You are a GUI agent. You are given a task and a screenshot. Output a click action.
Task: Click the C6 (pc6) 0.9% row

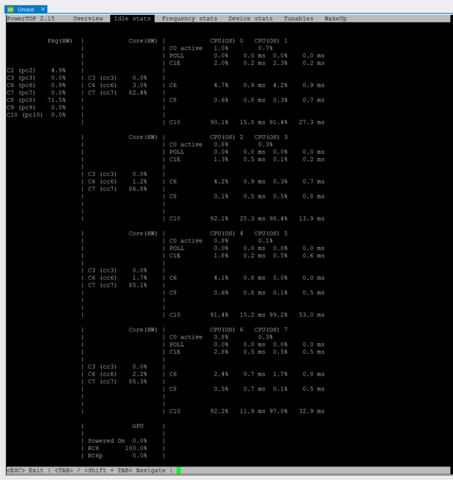click(x=36, y=85)
